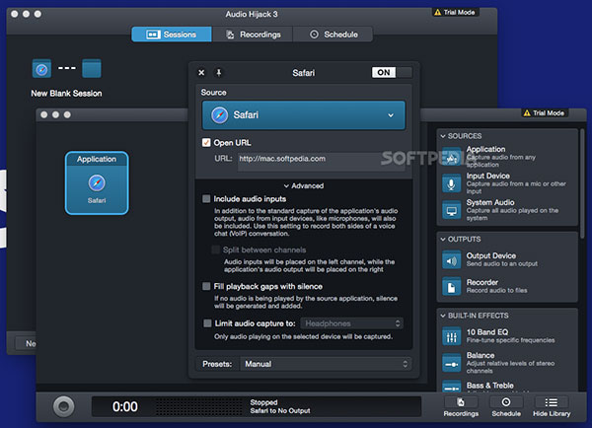592x428 pixels.
Task: Select the 10 Band EQ icon
Action: pos(452,336)
